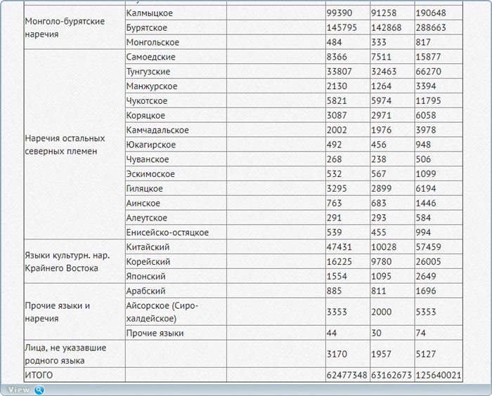Click the value 63162673 in ИТОГО row
The image size is (492, 396).
click(x=392, y=375)
